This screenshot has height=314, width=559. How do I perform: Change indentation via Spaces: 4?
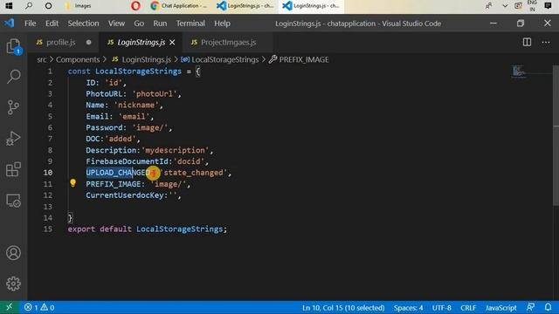(408, 308)
